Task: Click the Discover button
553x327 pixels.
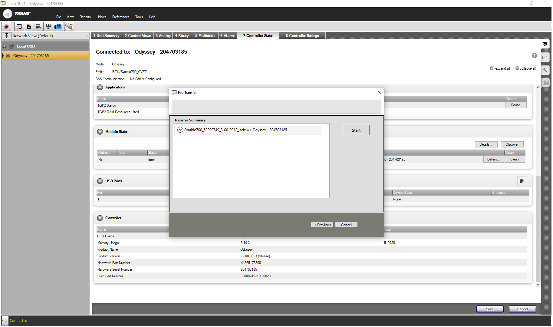Action: click(512, 144)
